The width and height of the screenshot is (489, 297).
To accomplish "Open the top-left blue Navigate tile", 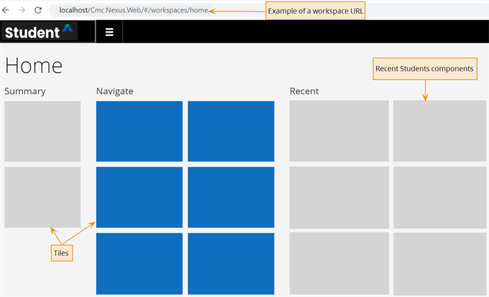I will pos(139,131).
